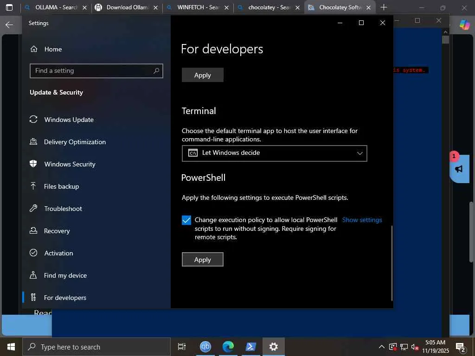The width and height of the screenshot is (475, 356).
Task: Minimize the Settings window
Action: 340,23
